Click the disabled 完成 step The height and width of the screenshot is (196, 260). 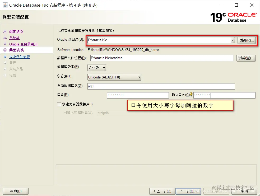click(13, 75)
